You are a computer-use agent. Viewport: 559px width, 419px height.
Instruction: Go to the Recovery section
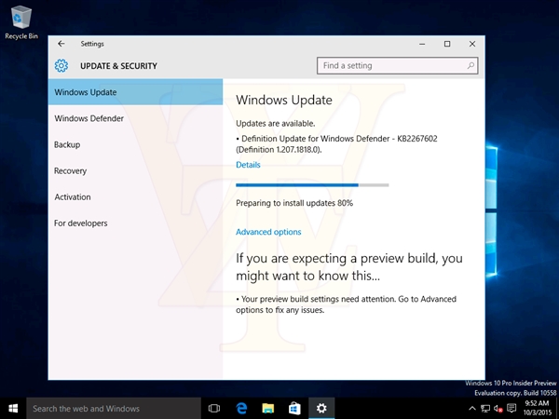[71, 170]
